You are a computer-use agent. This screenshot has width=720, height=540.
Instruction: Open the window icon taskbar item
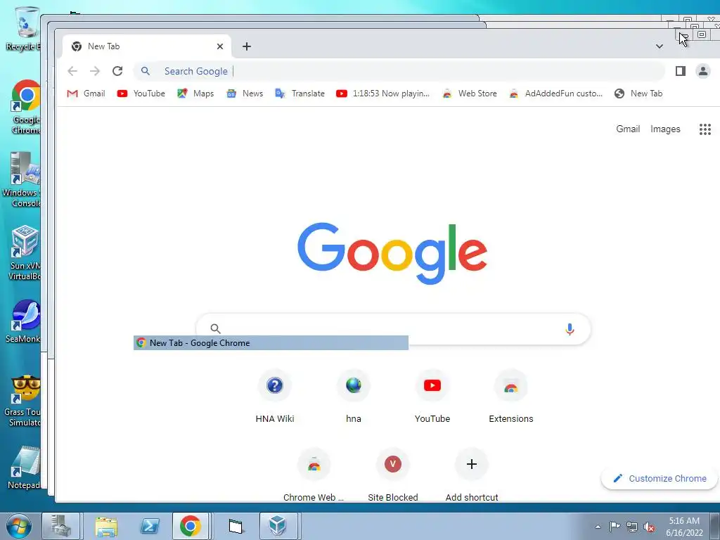coord(235,526)
